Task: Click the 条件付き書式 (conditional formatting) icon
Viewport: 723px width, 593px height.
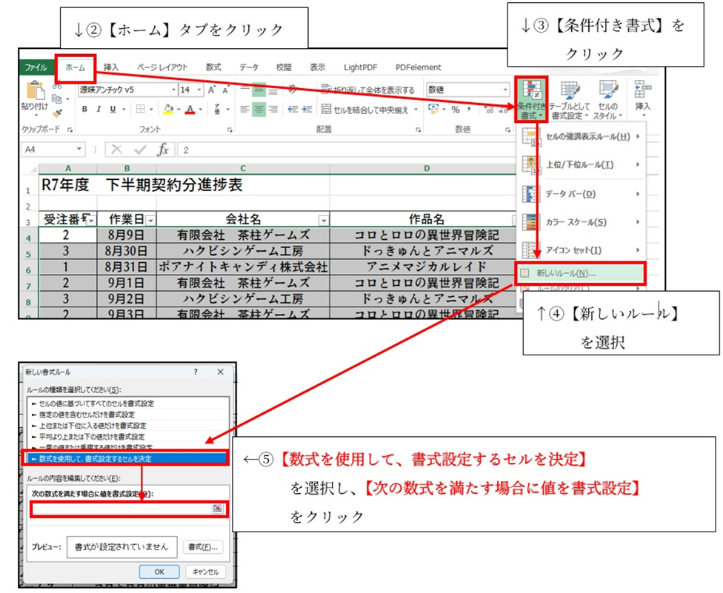Action: 530,93
